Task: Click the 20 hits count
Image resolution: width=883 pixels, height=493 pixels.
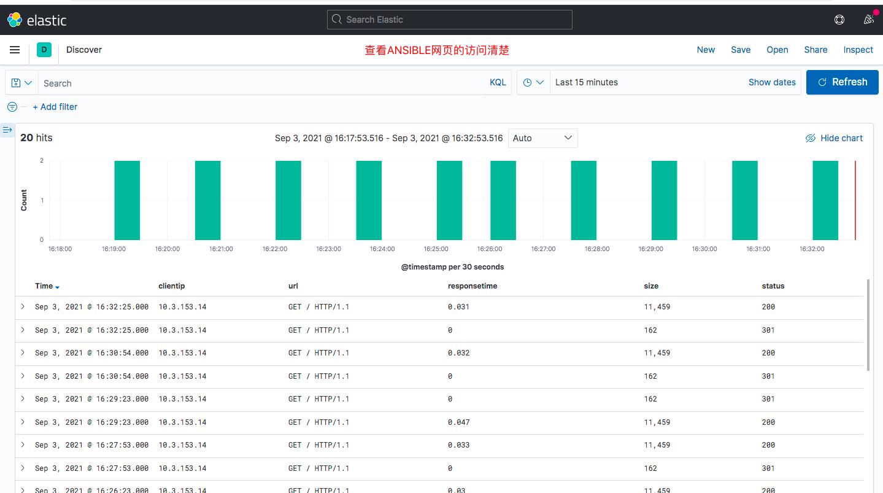Action: [36, 138]
